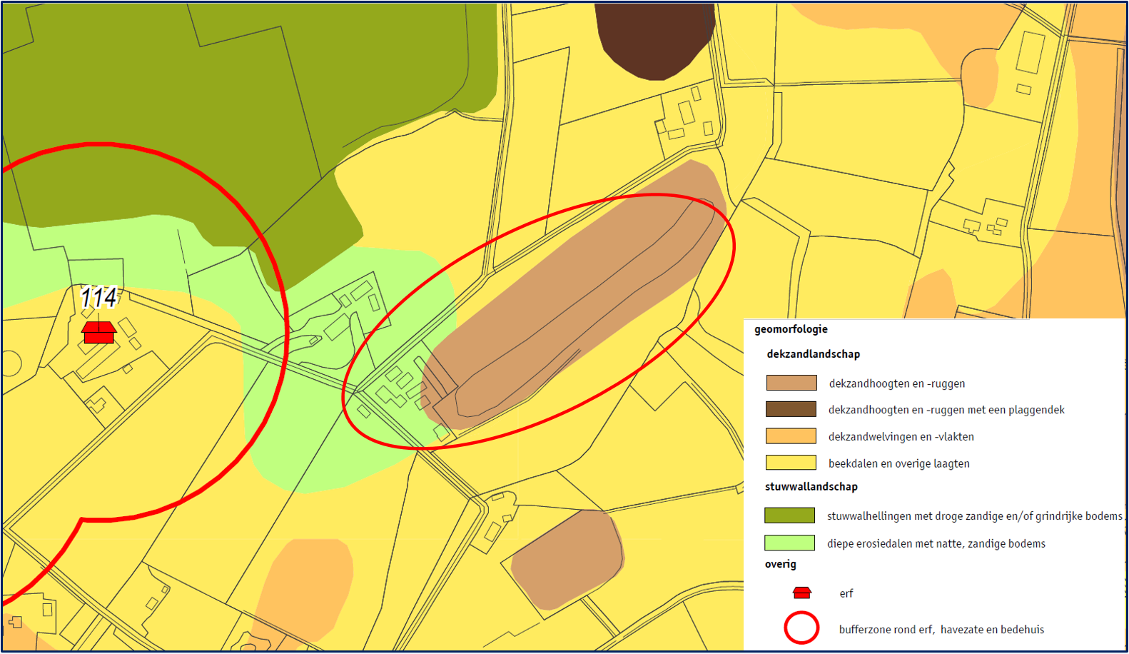The width and height of the screenshot is (1129, 654).
Task: Click the dekzandwelvingen en -vlakten orange swatch
Action: coord(791,436)
